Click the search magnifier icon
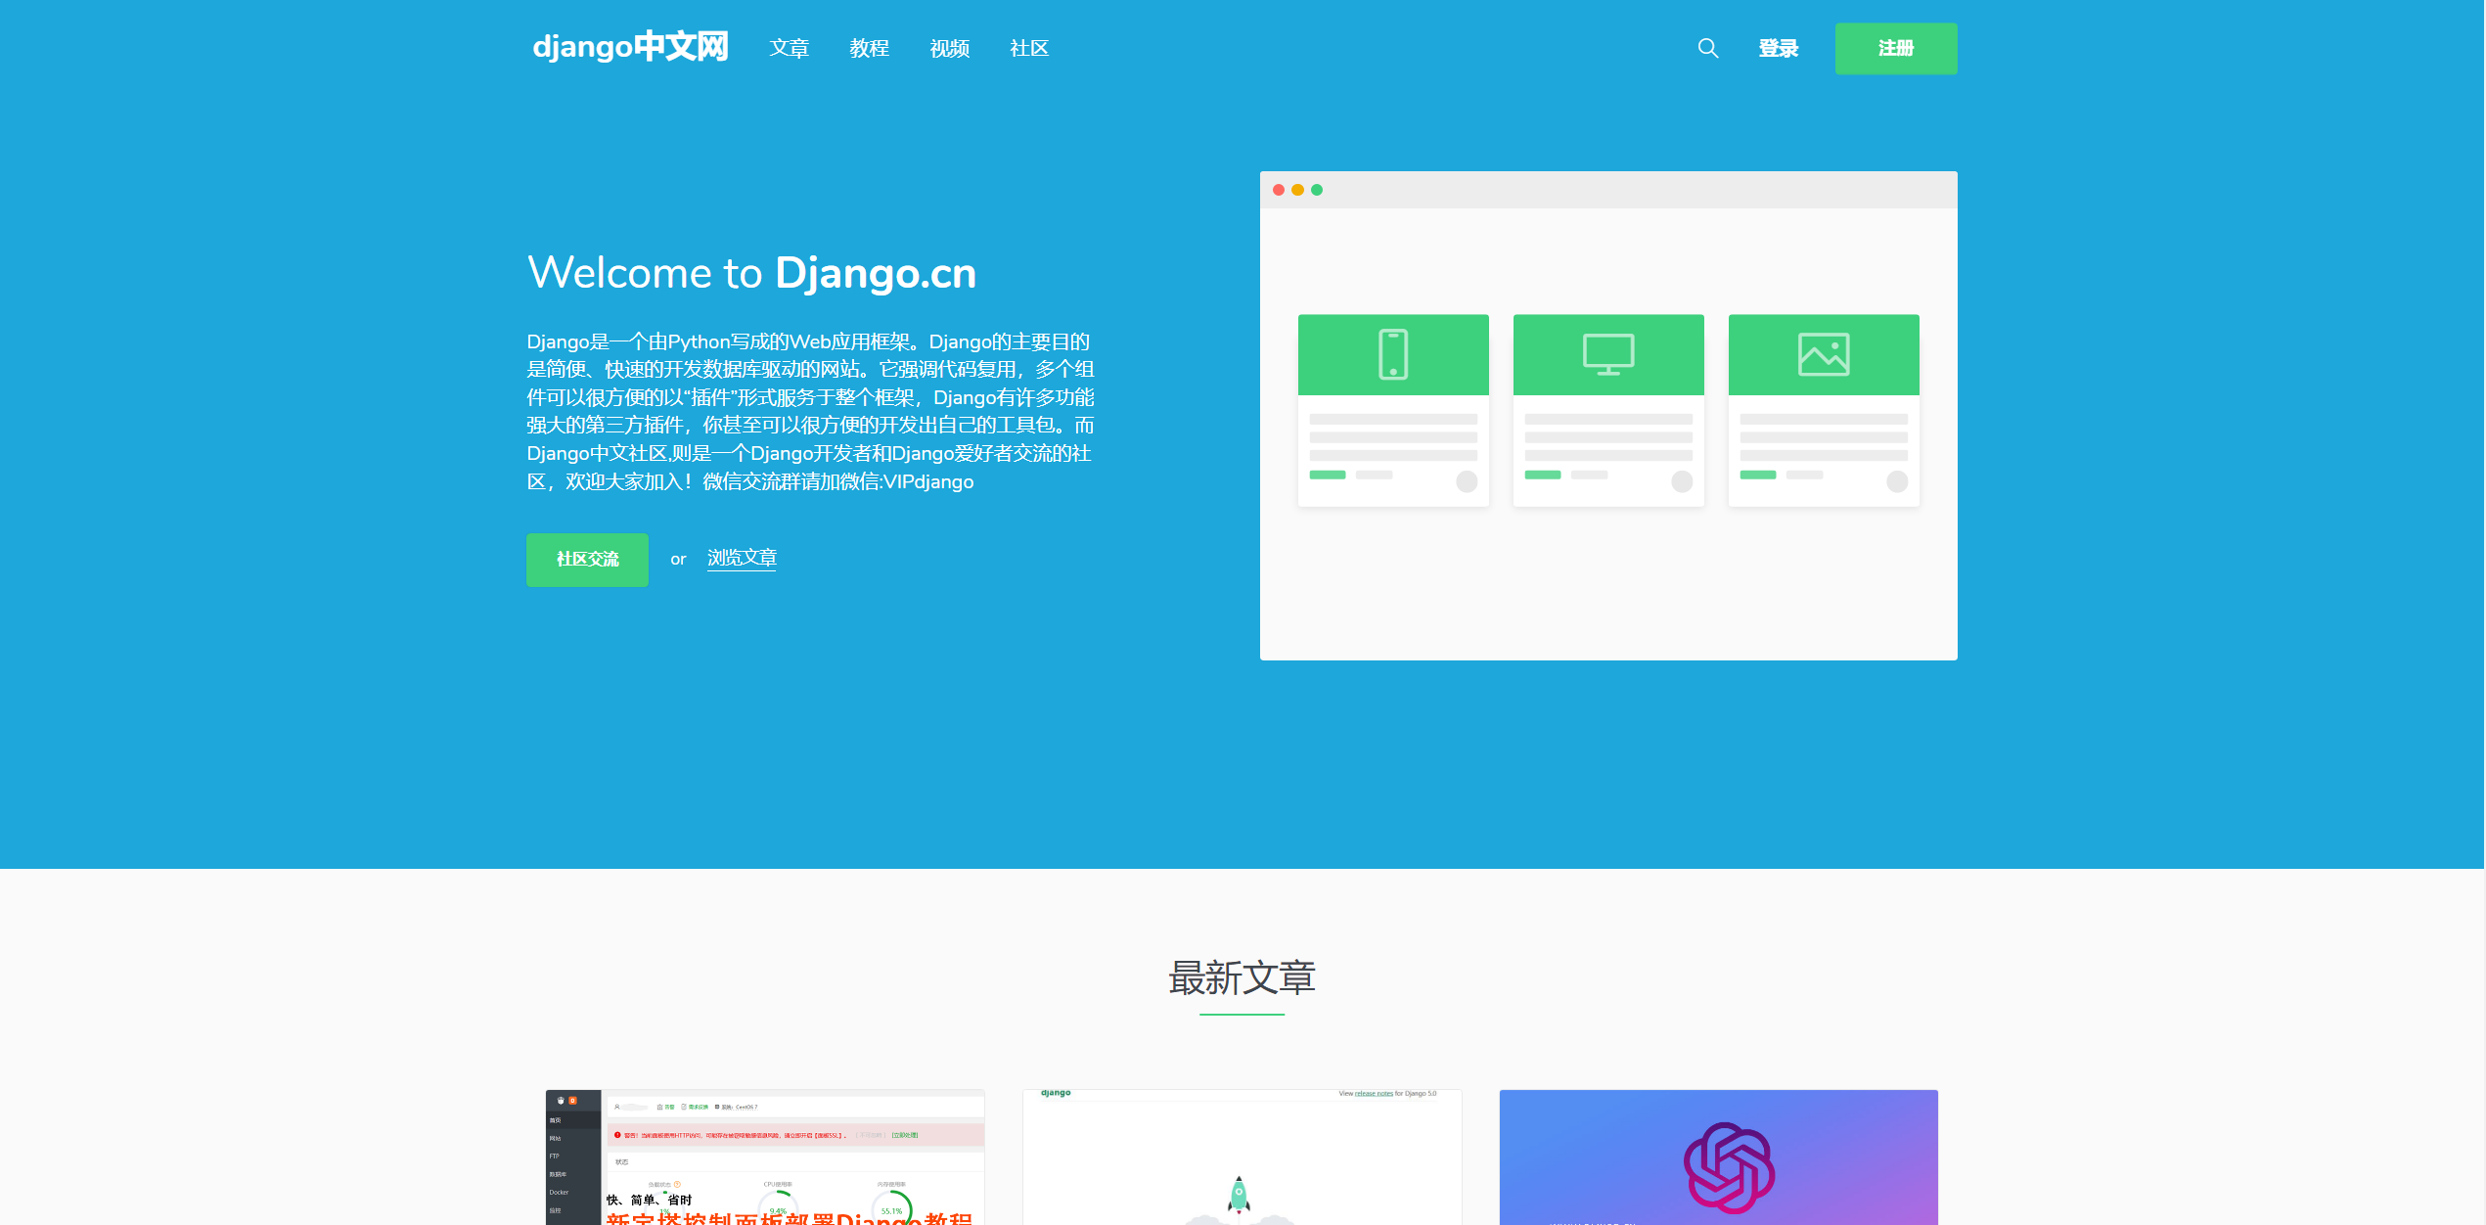The width and height of the screenshot is (2486, 1225). 1707,48
